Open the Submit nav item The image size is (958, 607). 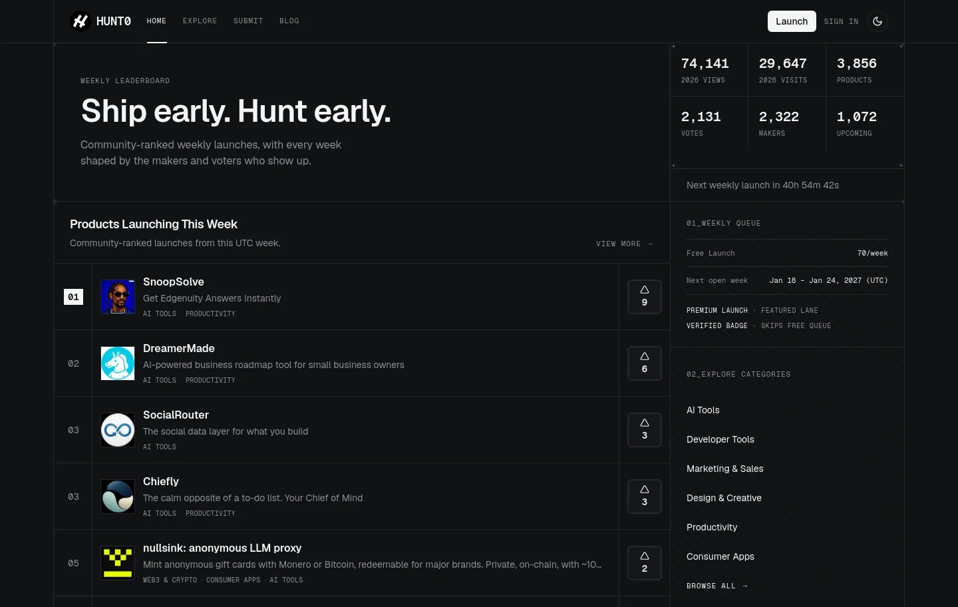(248, 21)
